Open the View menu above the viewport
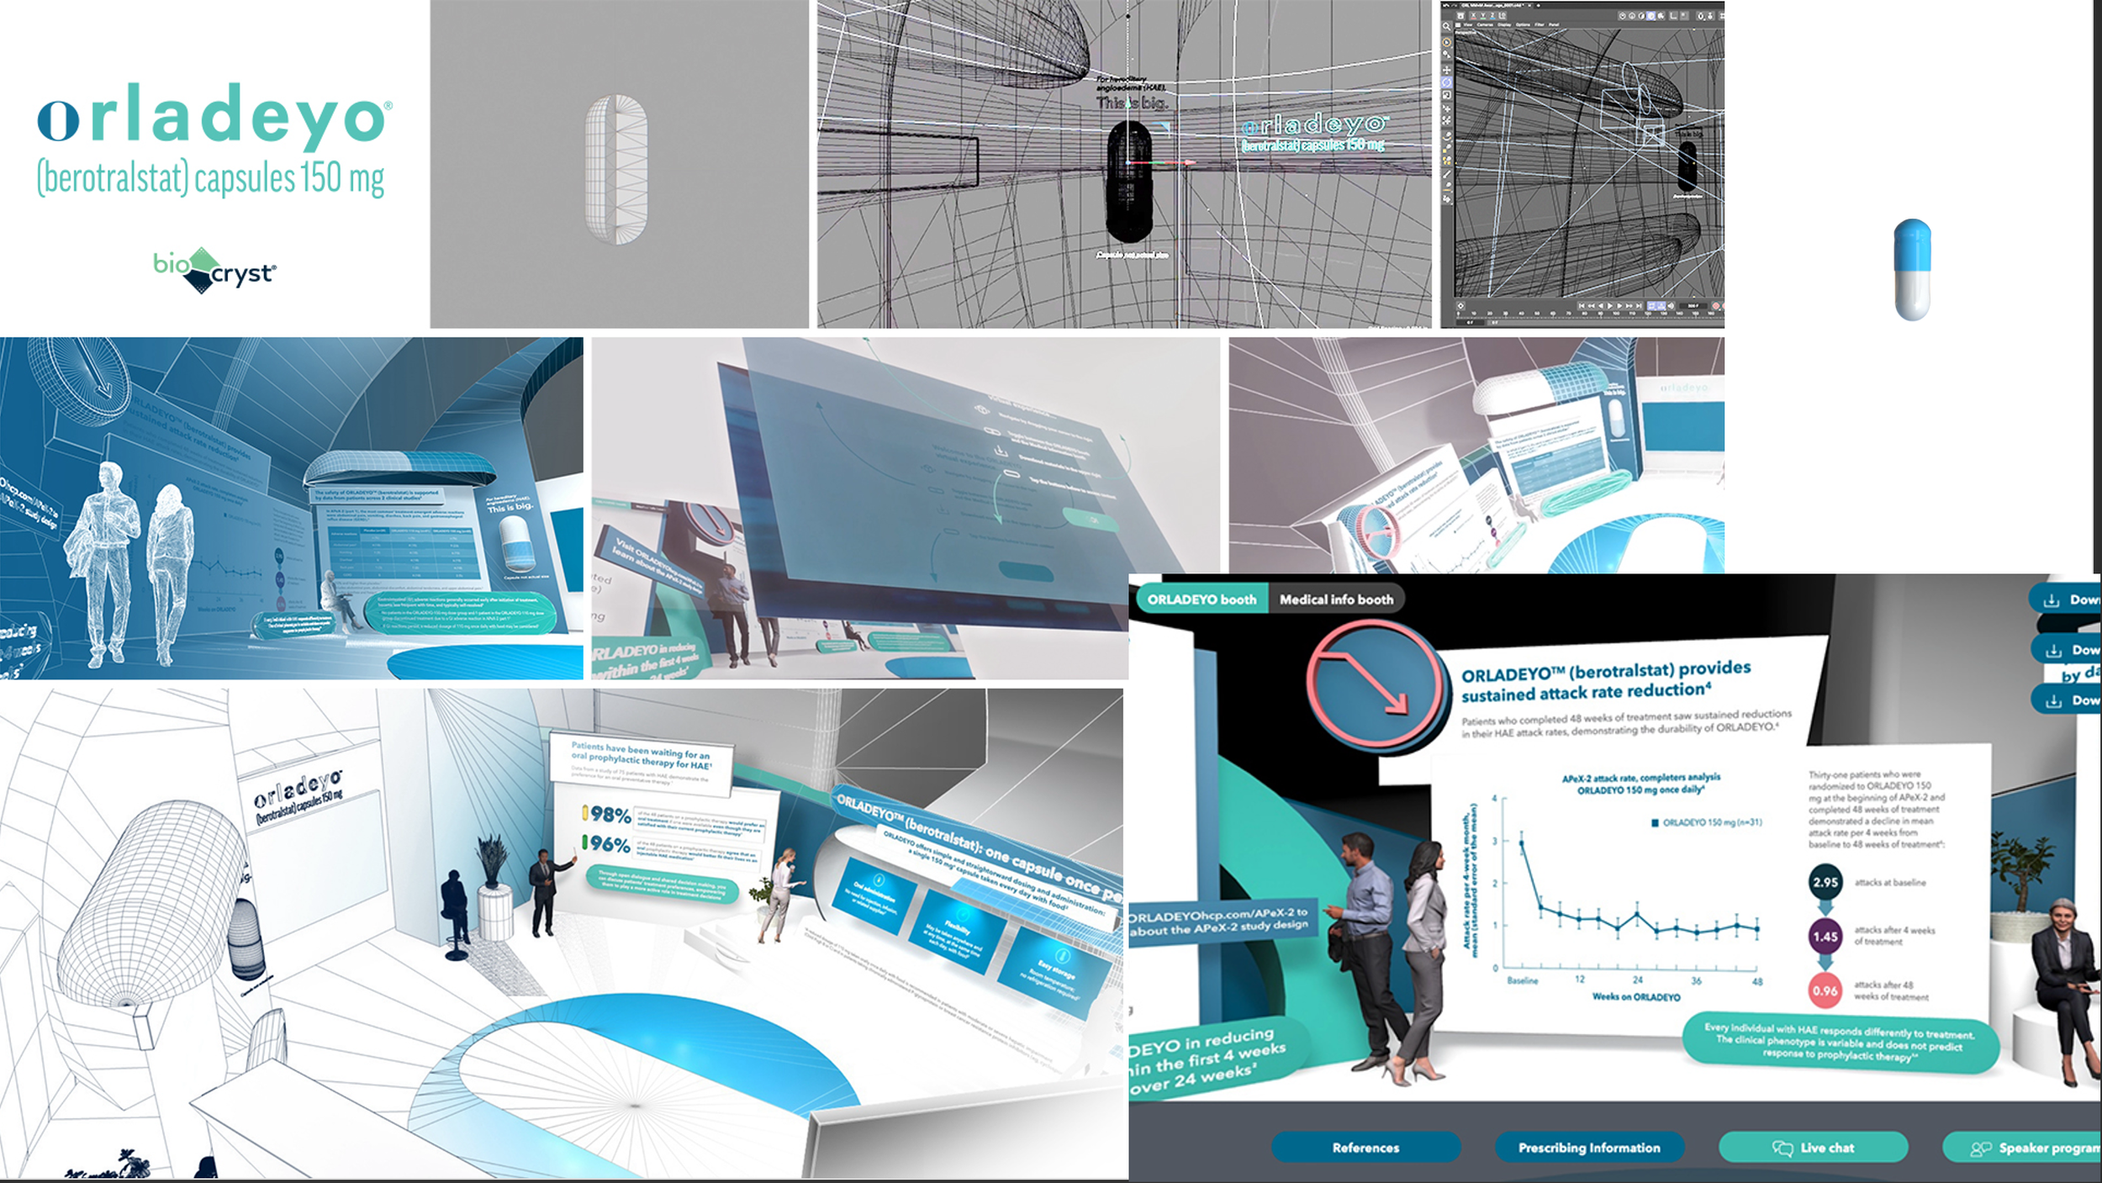 click(x=1468, y=25)
